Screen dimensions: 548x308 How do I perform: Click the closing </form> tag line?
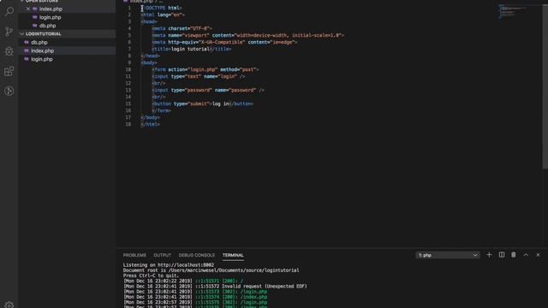[x=162, y=110]
